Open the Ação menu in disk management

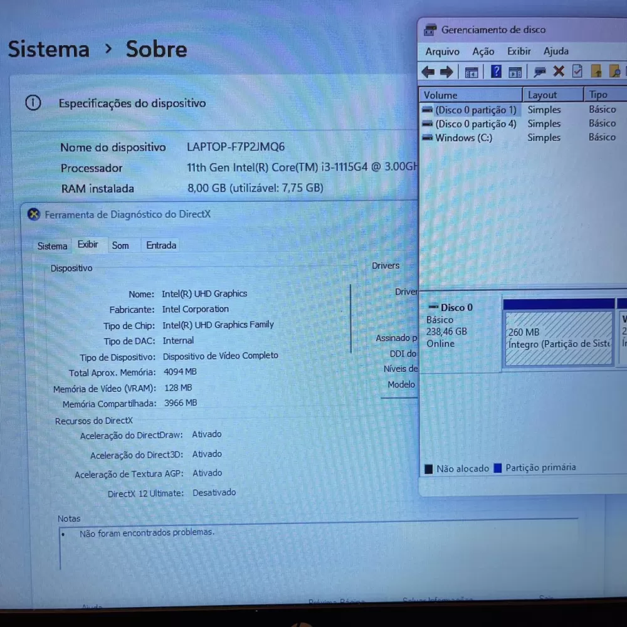coord(483,51)
